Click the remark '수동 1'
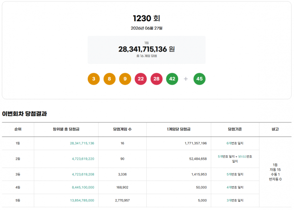The image size is (294, 210). [x=275, y=175]
